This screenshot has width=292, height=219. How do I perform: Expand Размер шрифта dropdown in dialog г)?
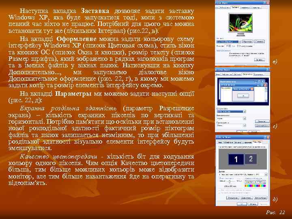pyautogui.click(x=245, y=125)
